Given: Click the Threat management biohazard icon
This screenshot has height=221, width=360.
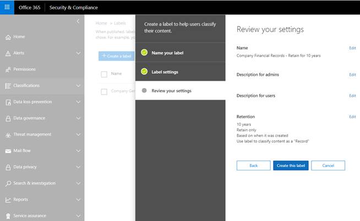Looking at the screenshot, I should click(8, 135).
